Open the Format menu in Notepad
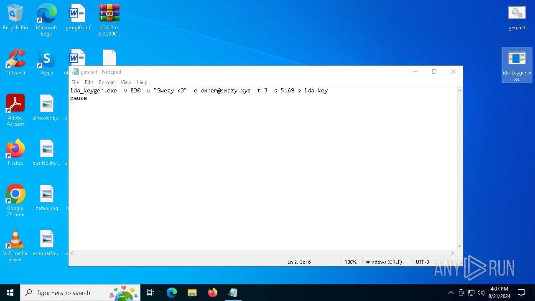 pos(107,82)
